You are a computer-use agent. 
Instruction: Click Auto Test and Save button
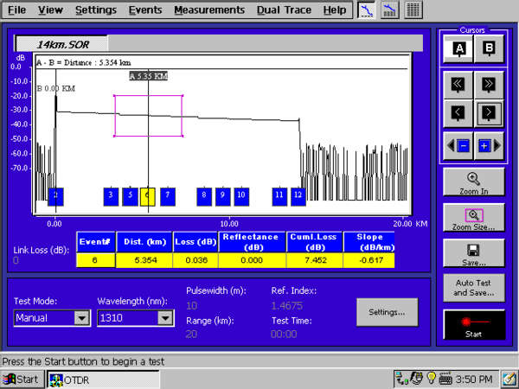(x=473, y=287)
